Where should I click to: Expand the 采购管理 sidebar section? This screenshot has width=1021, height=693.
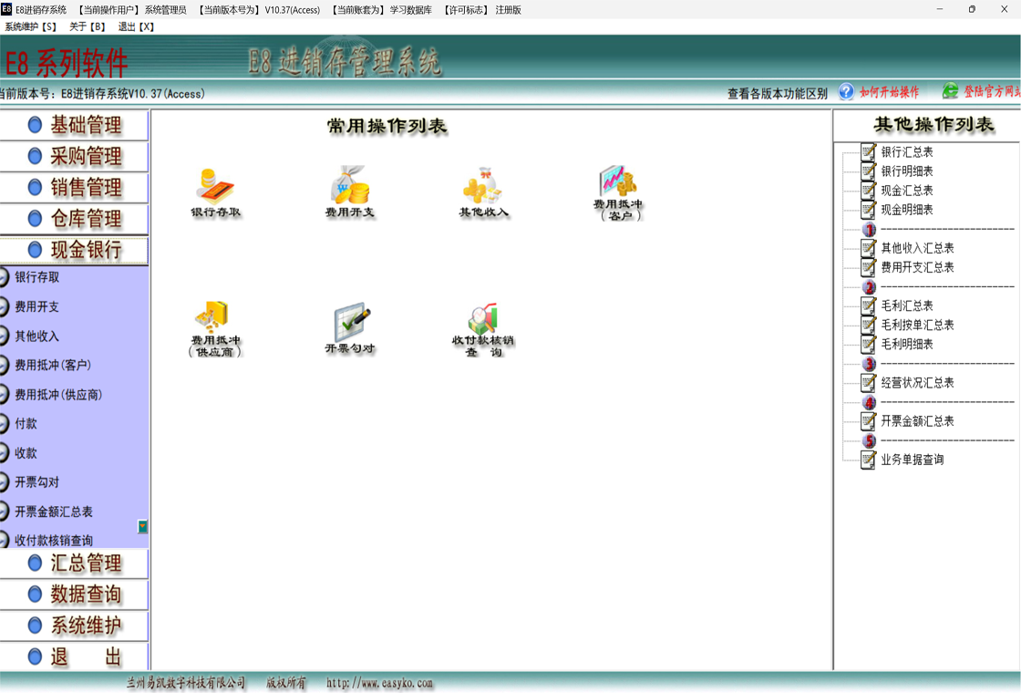[75, 157]
